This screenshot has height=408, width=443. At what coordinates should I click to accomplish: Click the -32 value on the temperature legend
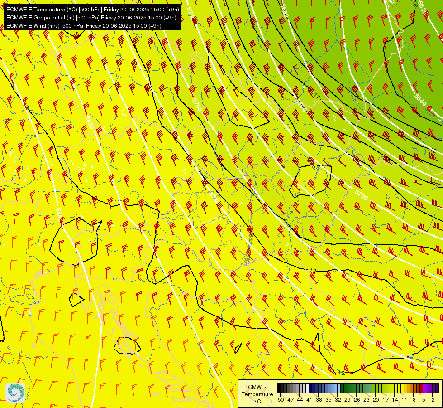337,400
